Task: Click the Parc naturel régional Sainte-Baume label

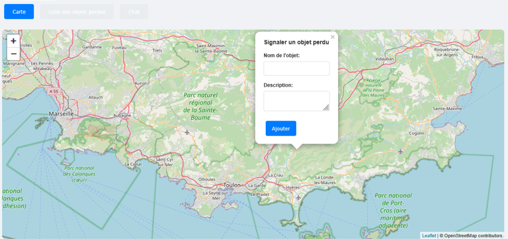Action: click(x=201, y=107)
